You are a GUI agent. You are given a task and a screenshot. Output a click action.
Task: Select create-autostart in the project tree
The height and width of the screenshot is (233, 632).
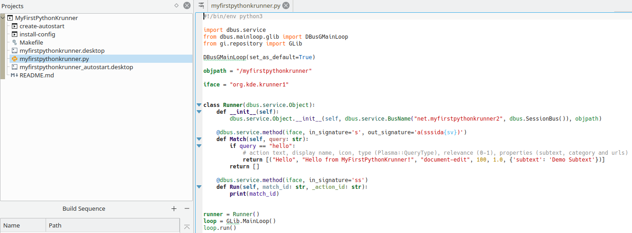tap(42, 26)
